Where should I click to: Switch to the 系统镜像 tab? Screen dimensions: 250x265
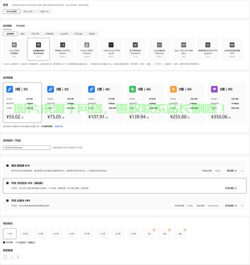[x=20, y=26]
